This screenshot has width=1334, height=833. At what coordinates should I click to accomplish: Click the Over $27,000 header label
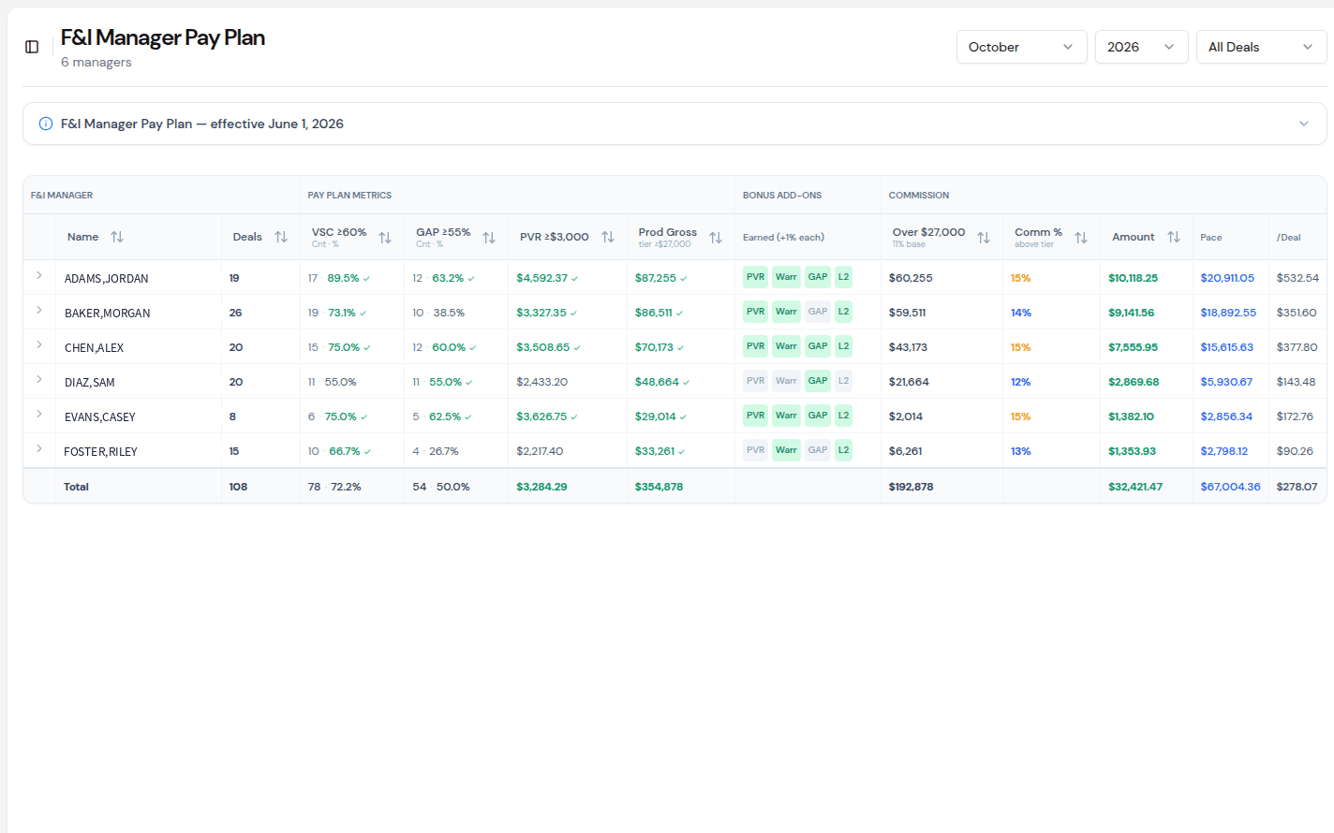[x=928, y=232]
